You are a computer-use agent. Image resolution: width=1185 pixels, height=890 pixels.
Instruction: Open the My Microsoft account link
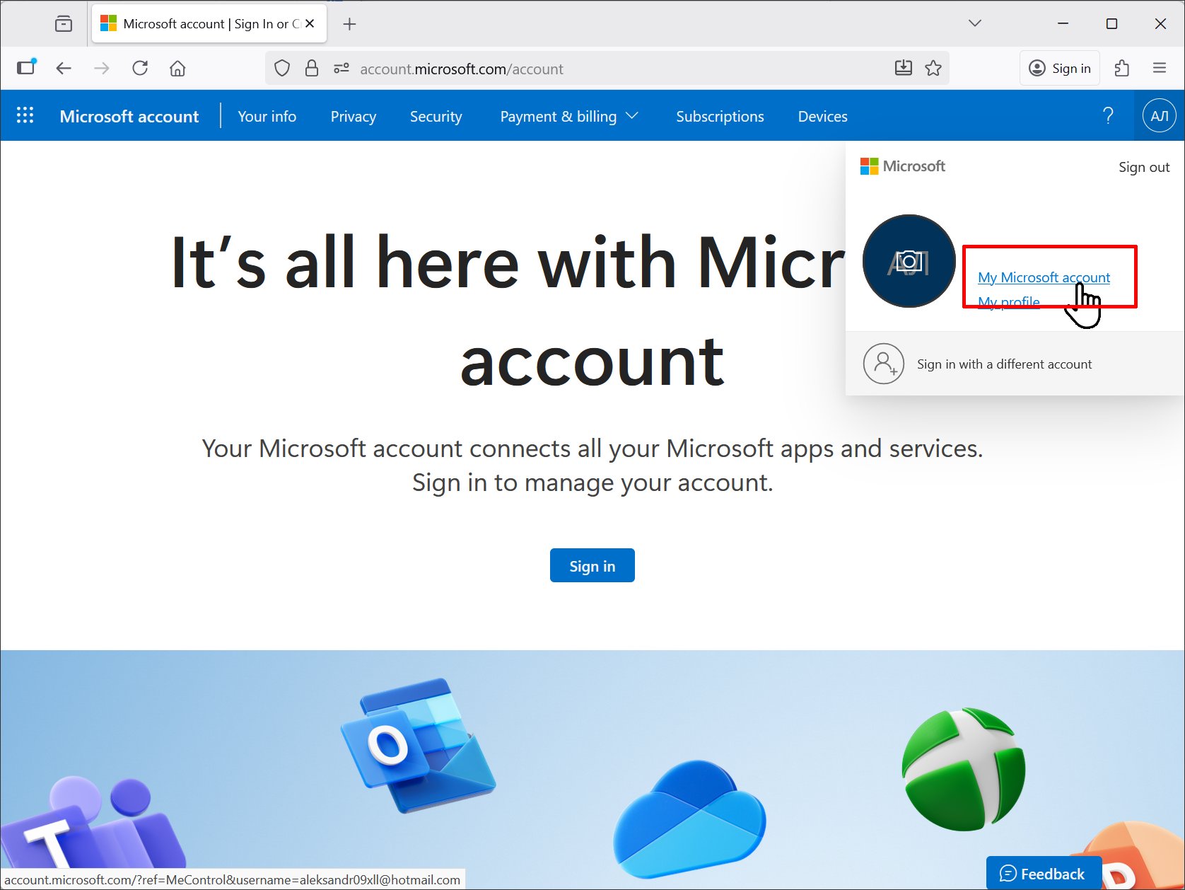coord(1044,277)
